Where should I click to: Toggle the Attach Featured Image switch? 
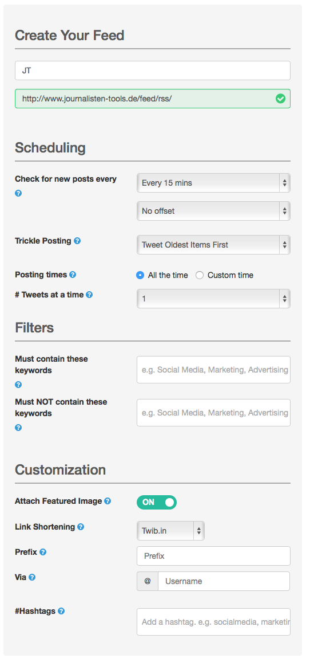pos(157,502)
